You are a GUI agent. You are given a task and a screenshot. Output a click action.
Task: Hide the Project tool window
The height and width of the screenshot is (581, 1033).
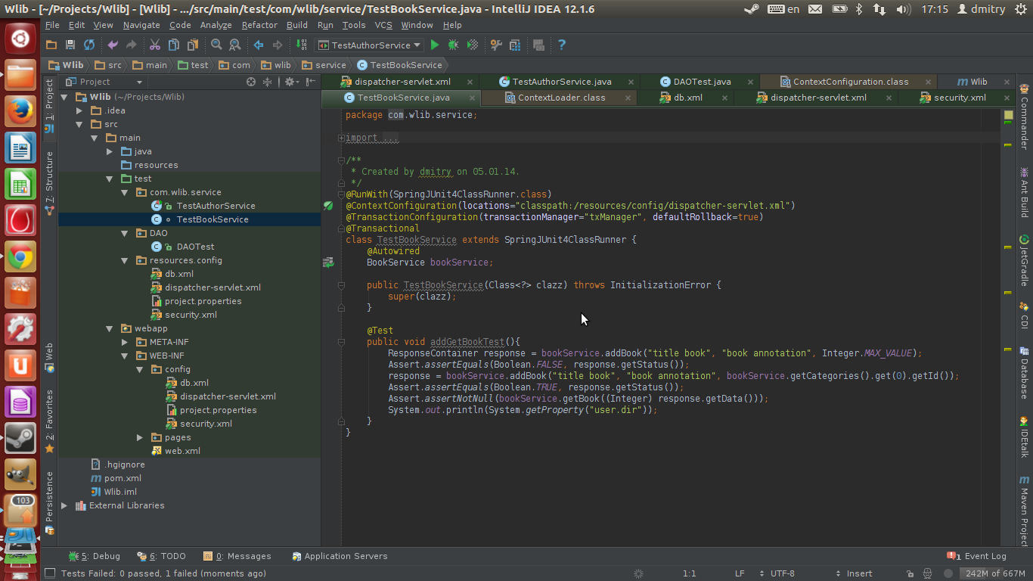pyautogui.click(x=311, y=82)
